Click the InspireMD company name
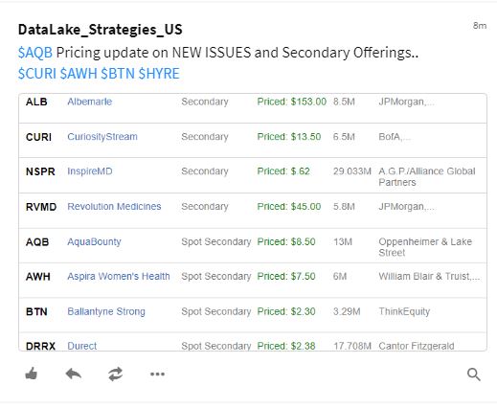 tap(90, 171)
